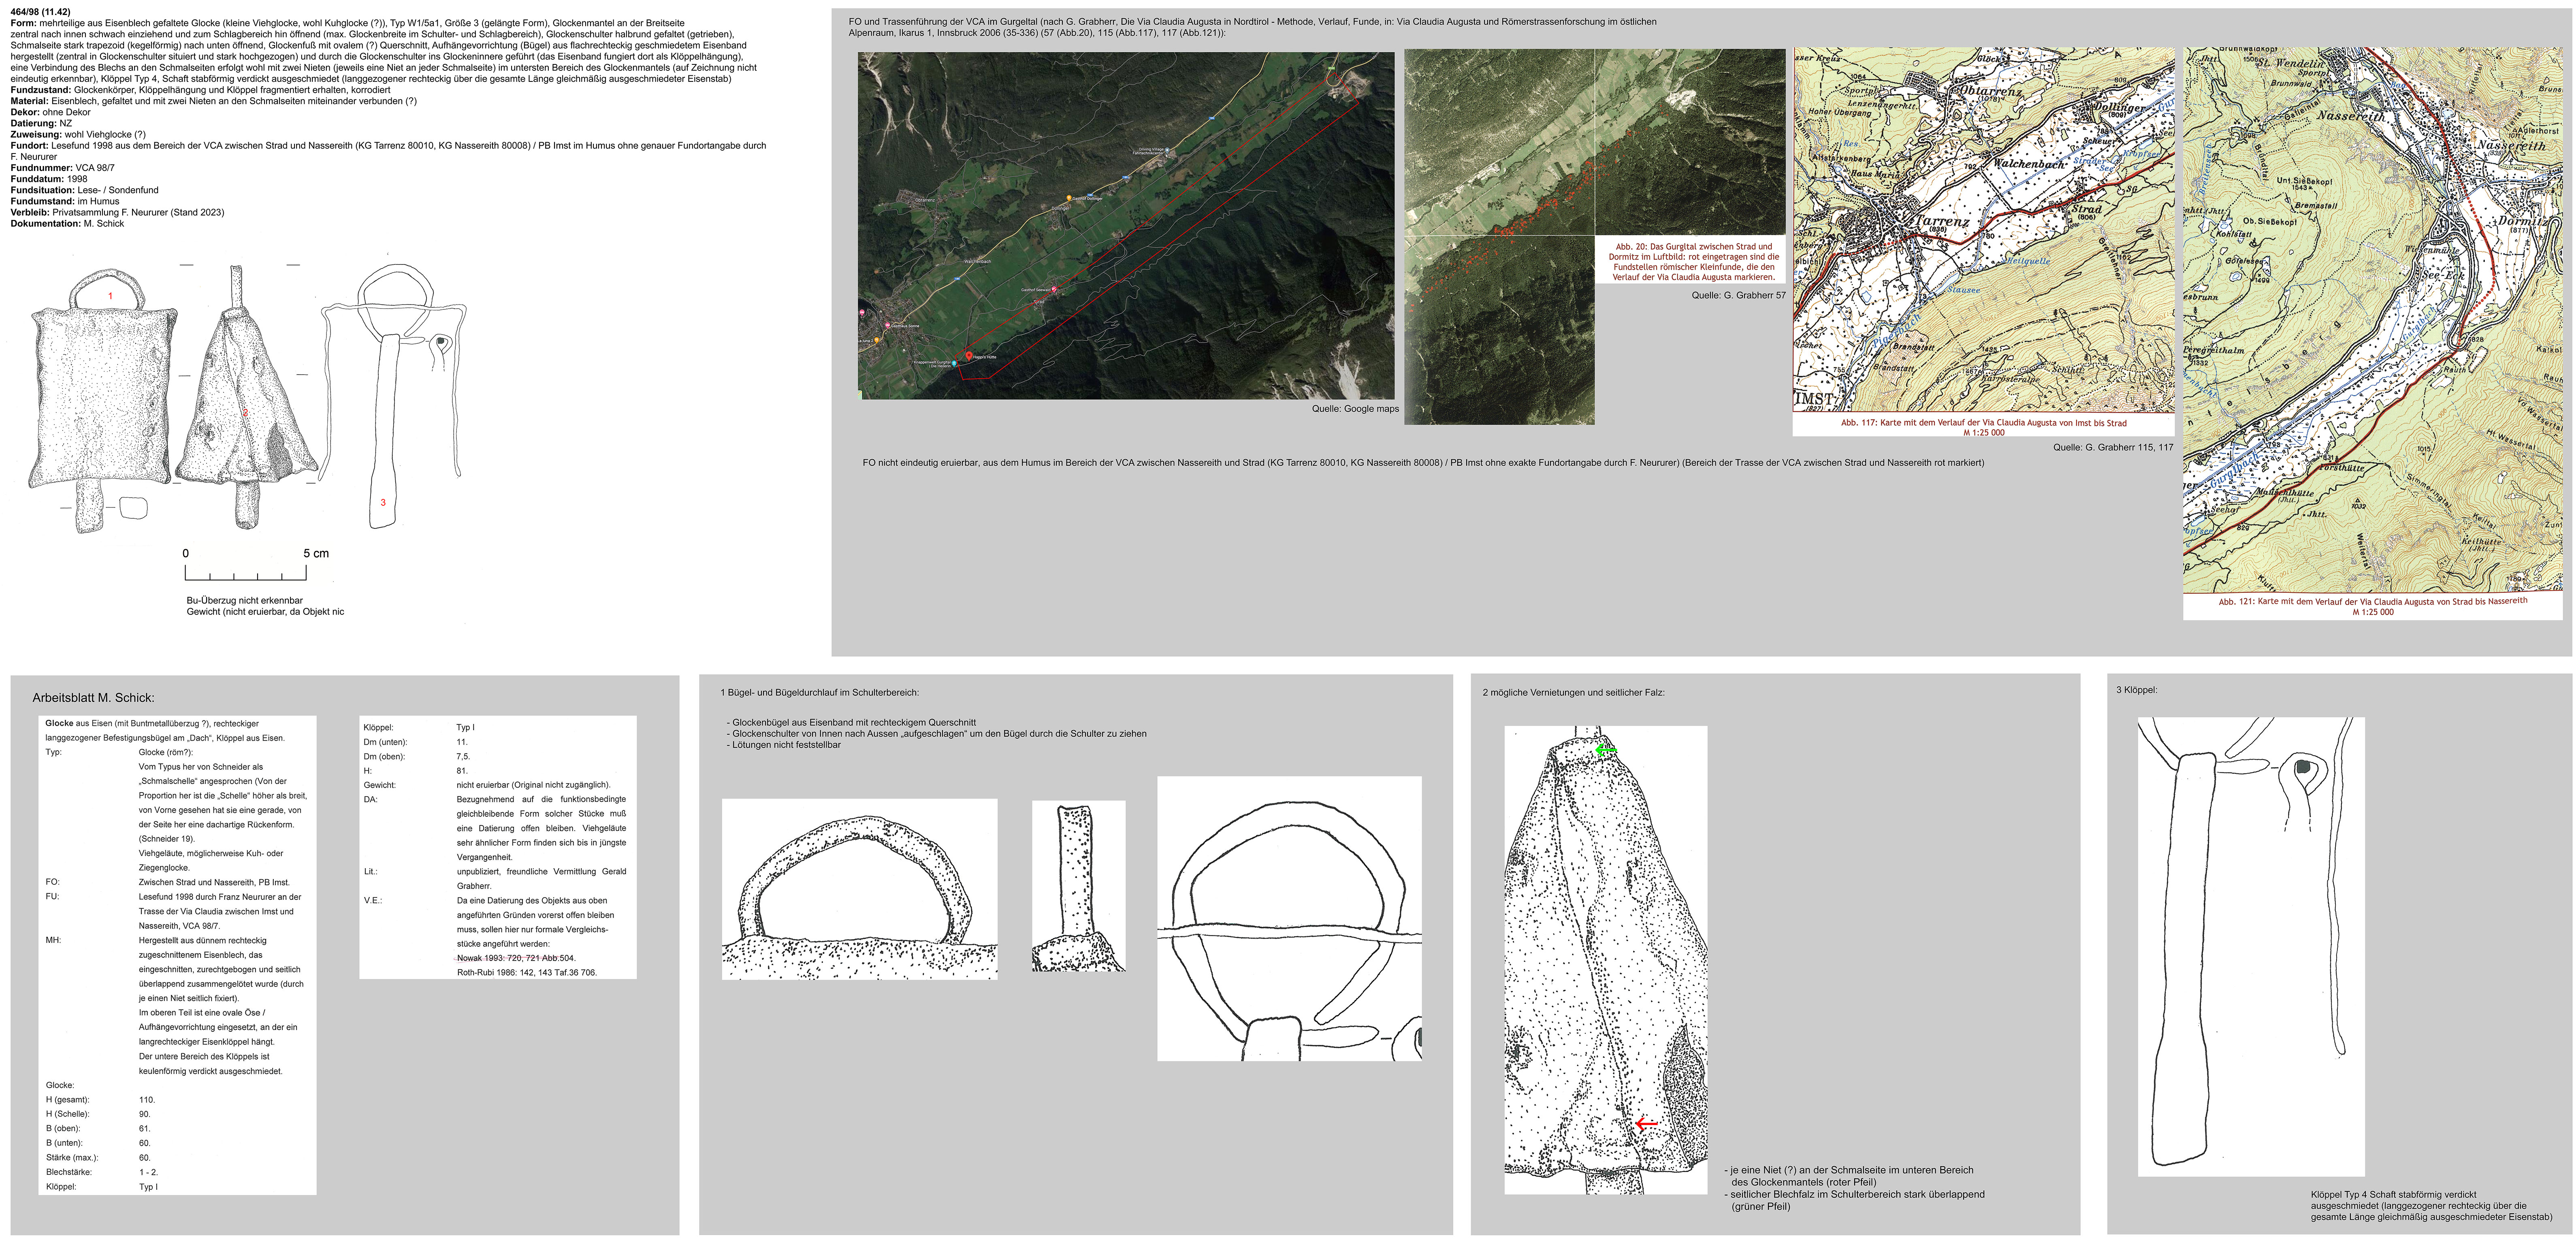Click the Gasthaus Sonne hotel pin

tap(887, 326)
